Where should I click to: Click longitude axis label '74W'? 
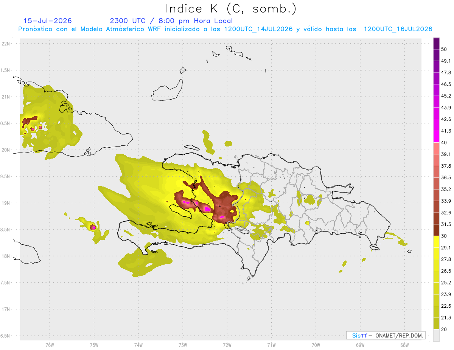[x=138, y=345]
